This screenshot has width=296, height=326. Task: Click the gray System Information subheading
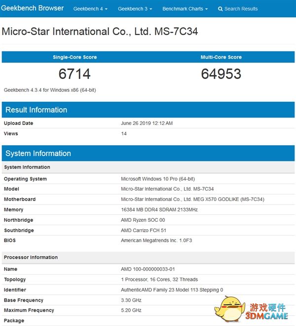pos(148,167)
